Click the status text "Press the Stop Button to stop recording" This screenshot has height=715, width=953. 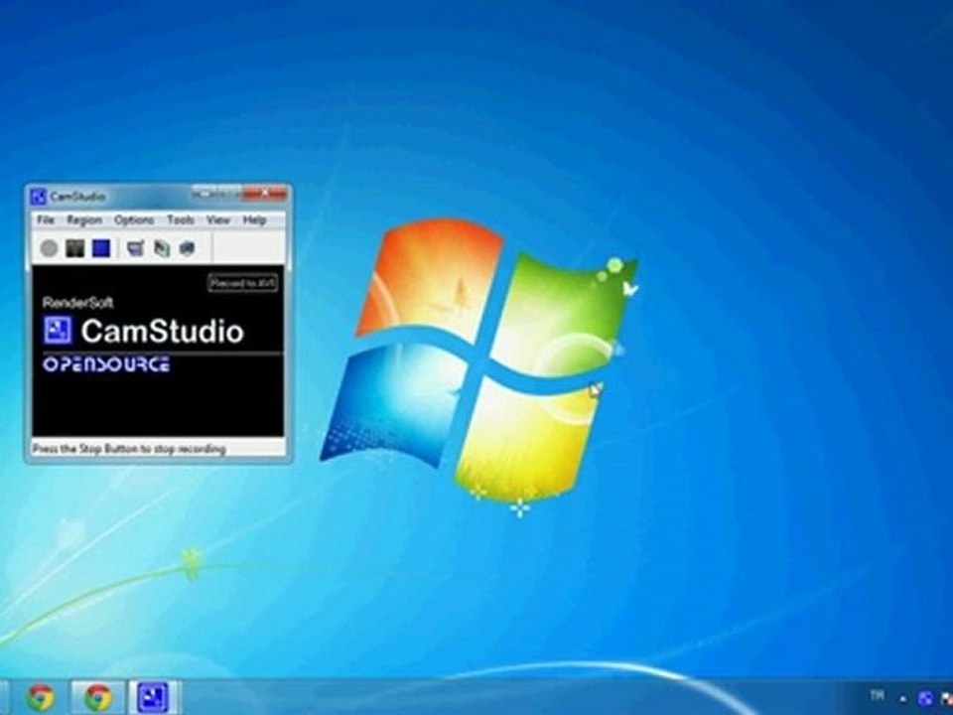[129, 449]
